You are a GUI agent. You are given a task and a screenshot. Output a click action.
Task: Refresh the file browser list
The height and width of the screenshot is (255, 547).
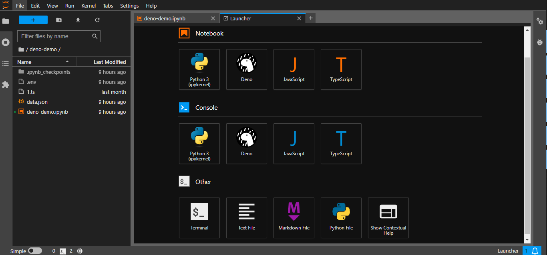pyautogui.click(x=97, y=20)
